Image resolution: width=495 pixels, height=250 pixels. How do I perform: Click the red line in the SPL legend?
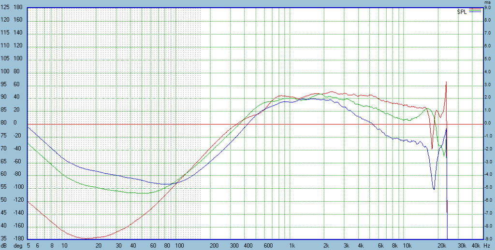(475, 9)
